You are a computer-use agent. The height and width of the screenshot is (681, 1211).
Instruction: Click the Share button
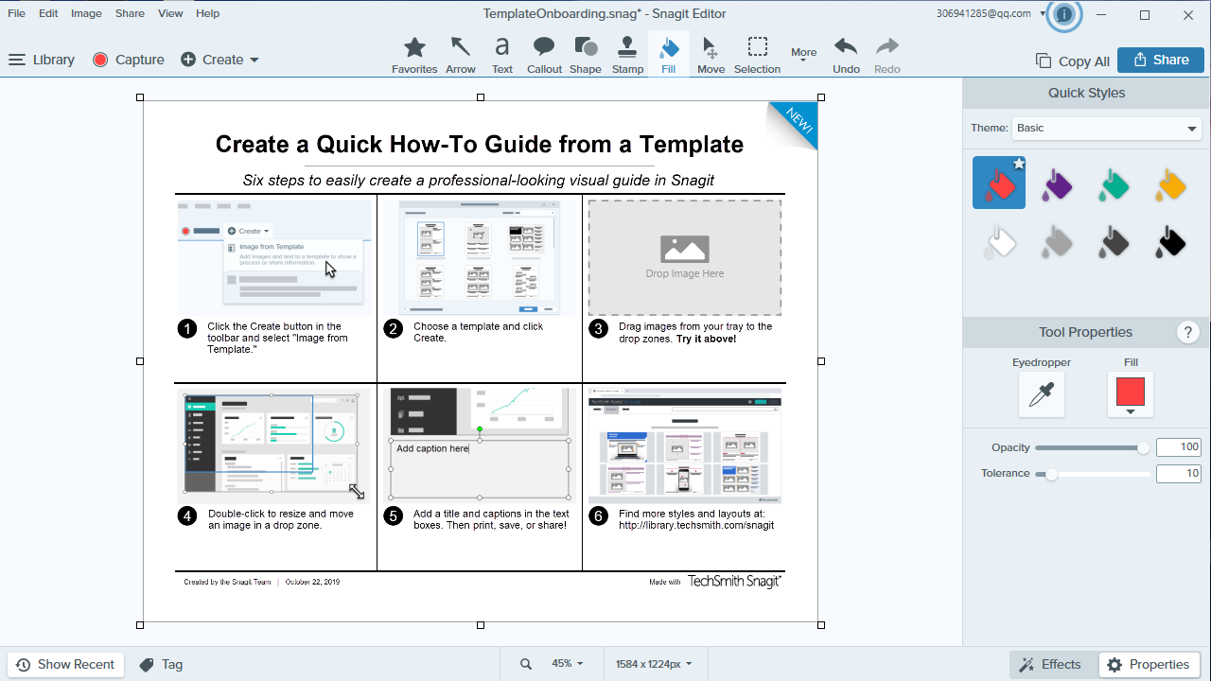point(1160,60)
